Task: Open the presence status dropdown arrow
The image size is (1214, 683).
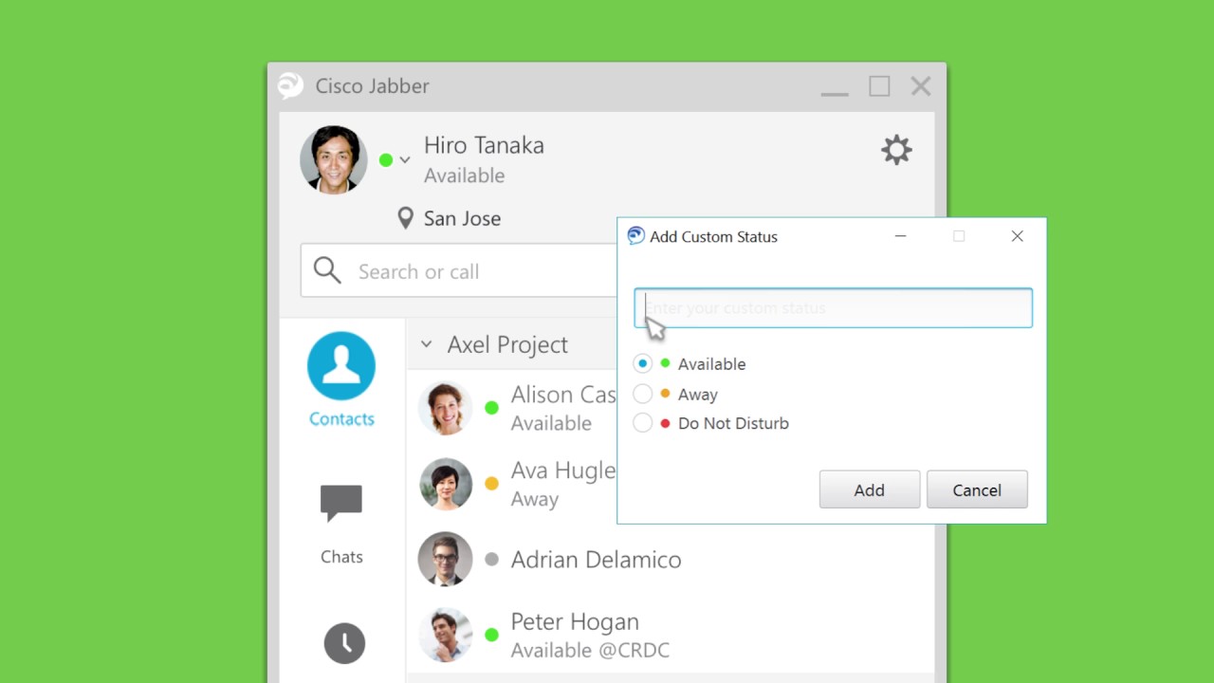Action: tap(405, 160)
